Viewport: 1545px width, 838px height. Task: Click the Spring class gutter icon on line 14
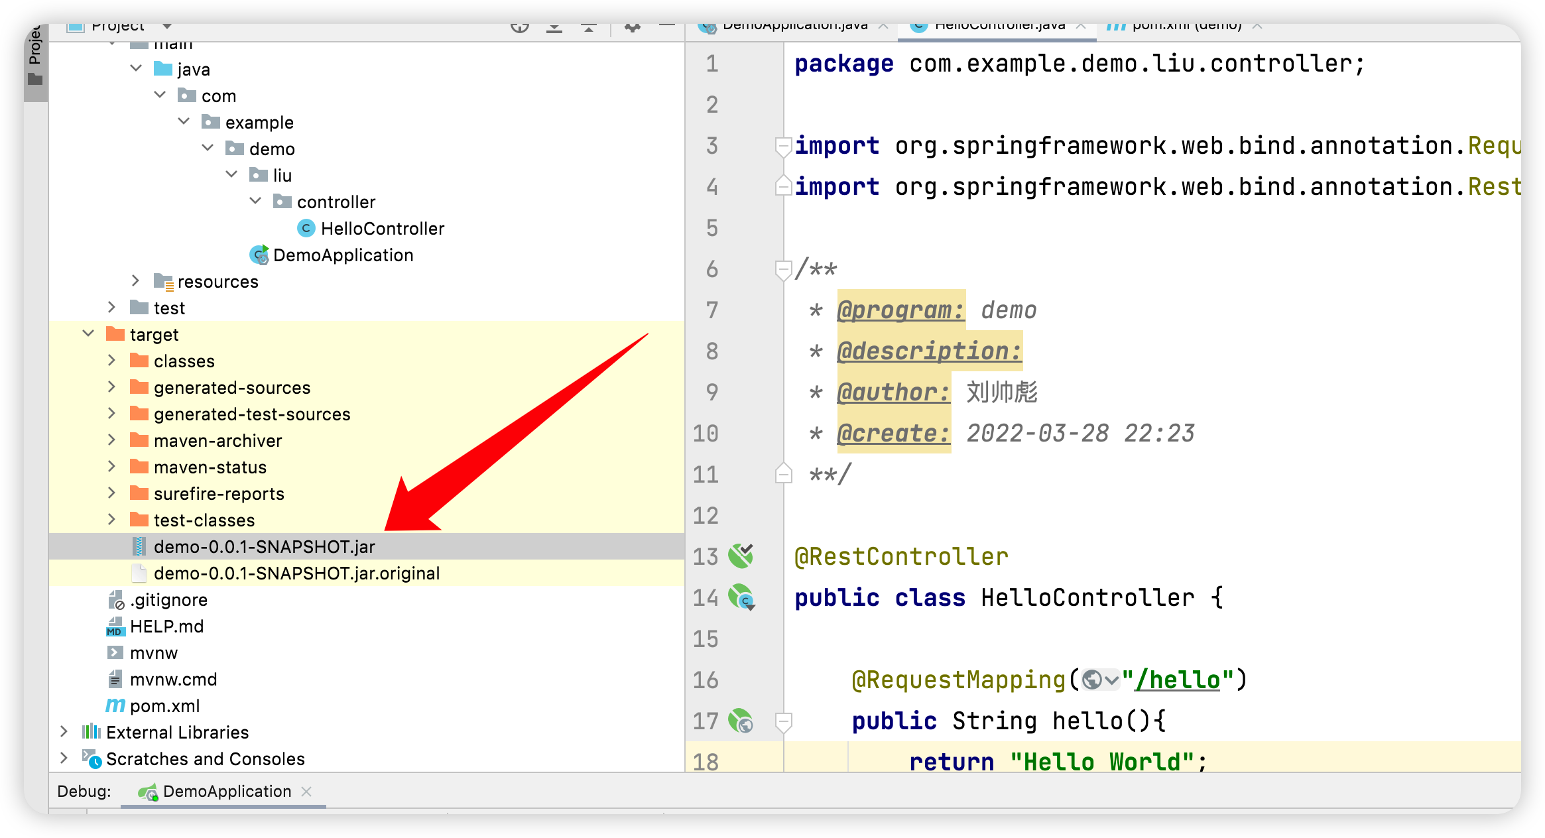[741, 597]
